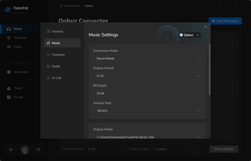
Task: Click the settings gear icon in sidebar bottom
Action: (x=11, y=150)
